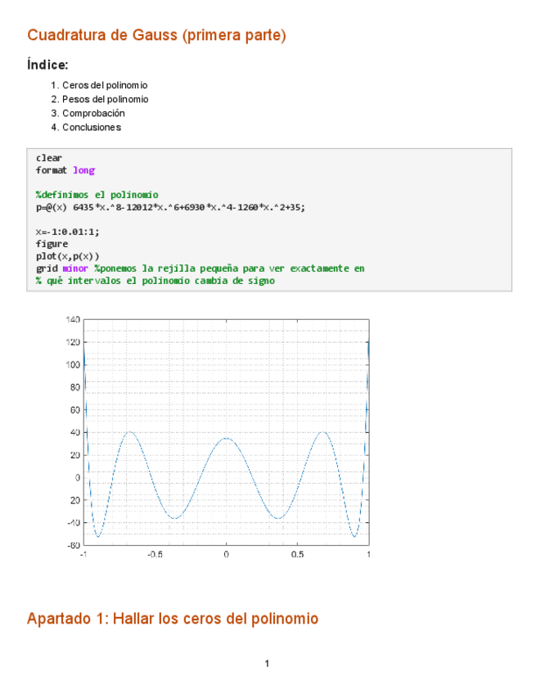The image size is (536, 694).
Task: Go to the "Comprobación" index entry
Action: point(93,113)
